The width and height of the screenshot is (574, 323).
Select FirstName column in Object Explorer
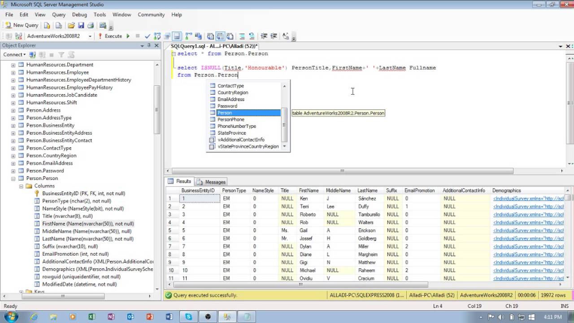[x=88, y=223]
